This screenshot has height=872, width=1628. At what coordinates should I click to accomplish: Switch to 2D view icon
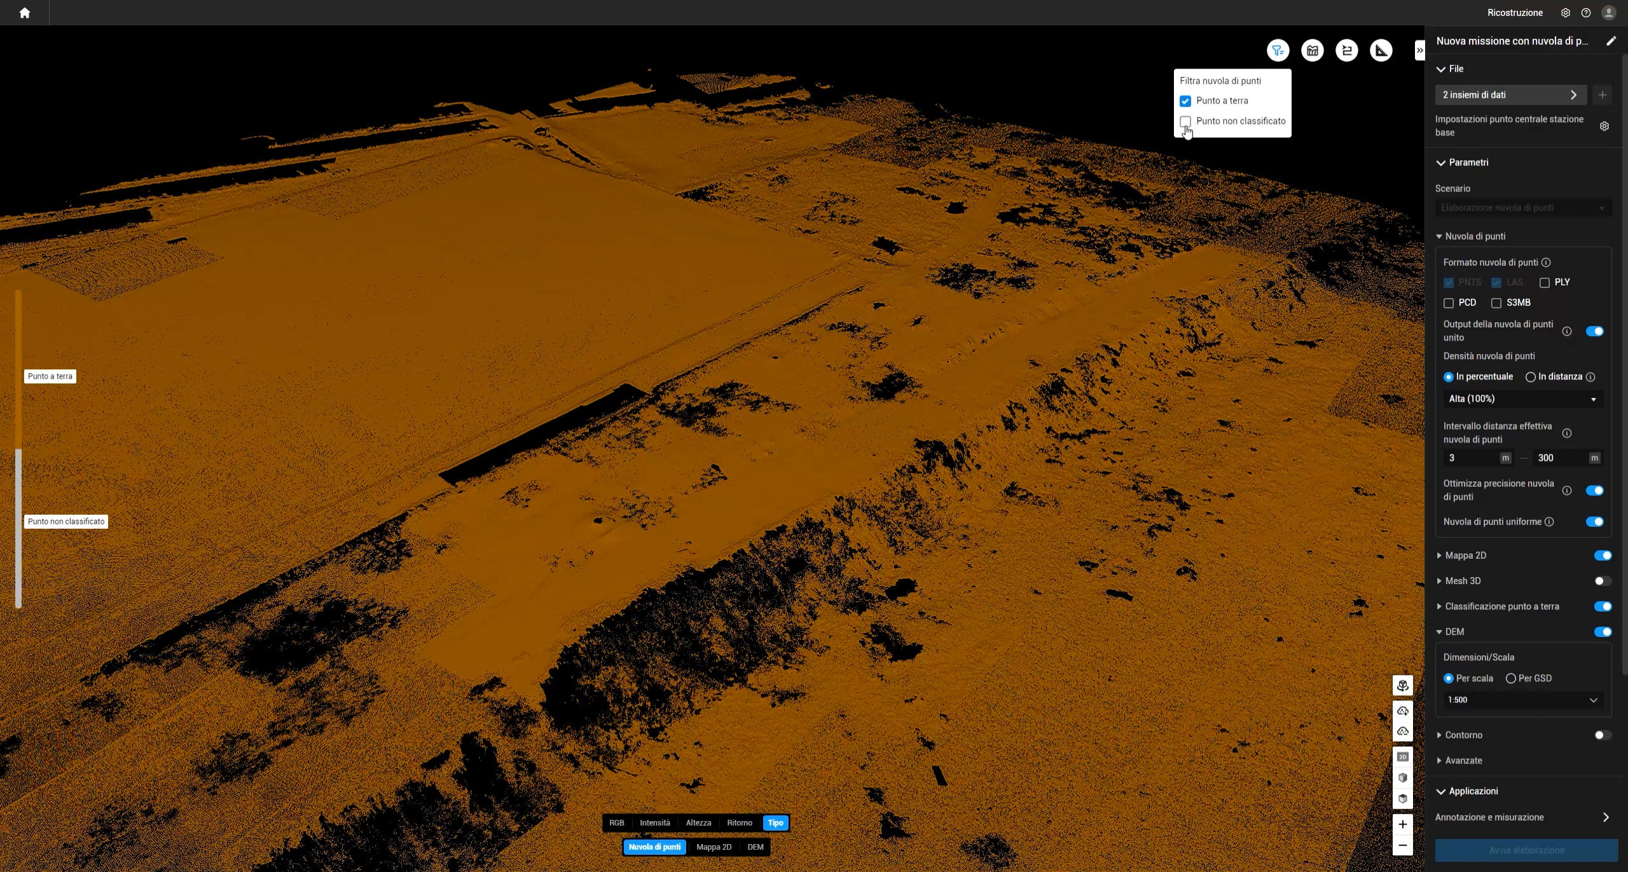pos(1402,757)
